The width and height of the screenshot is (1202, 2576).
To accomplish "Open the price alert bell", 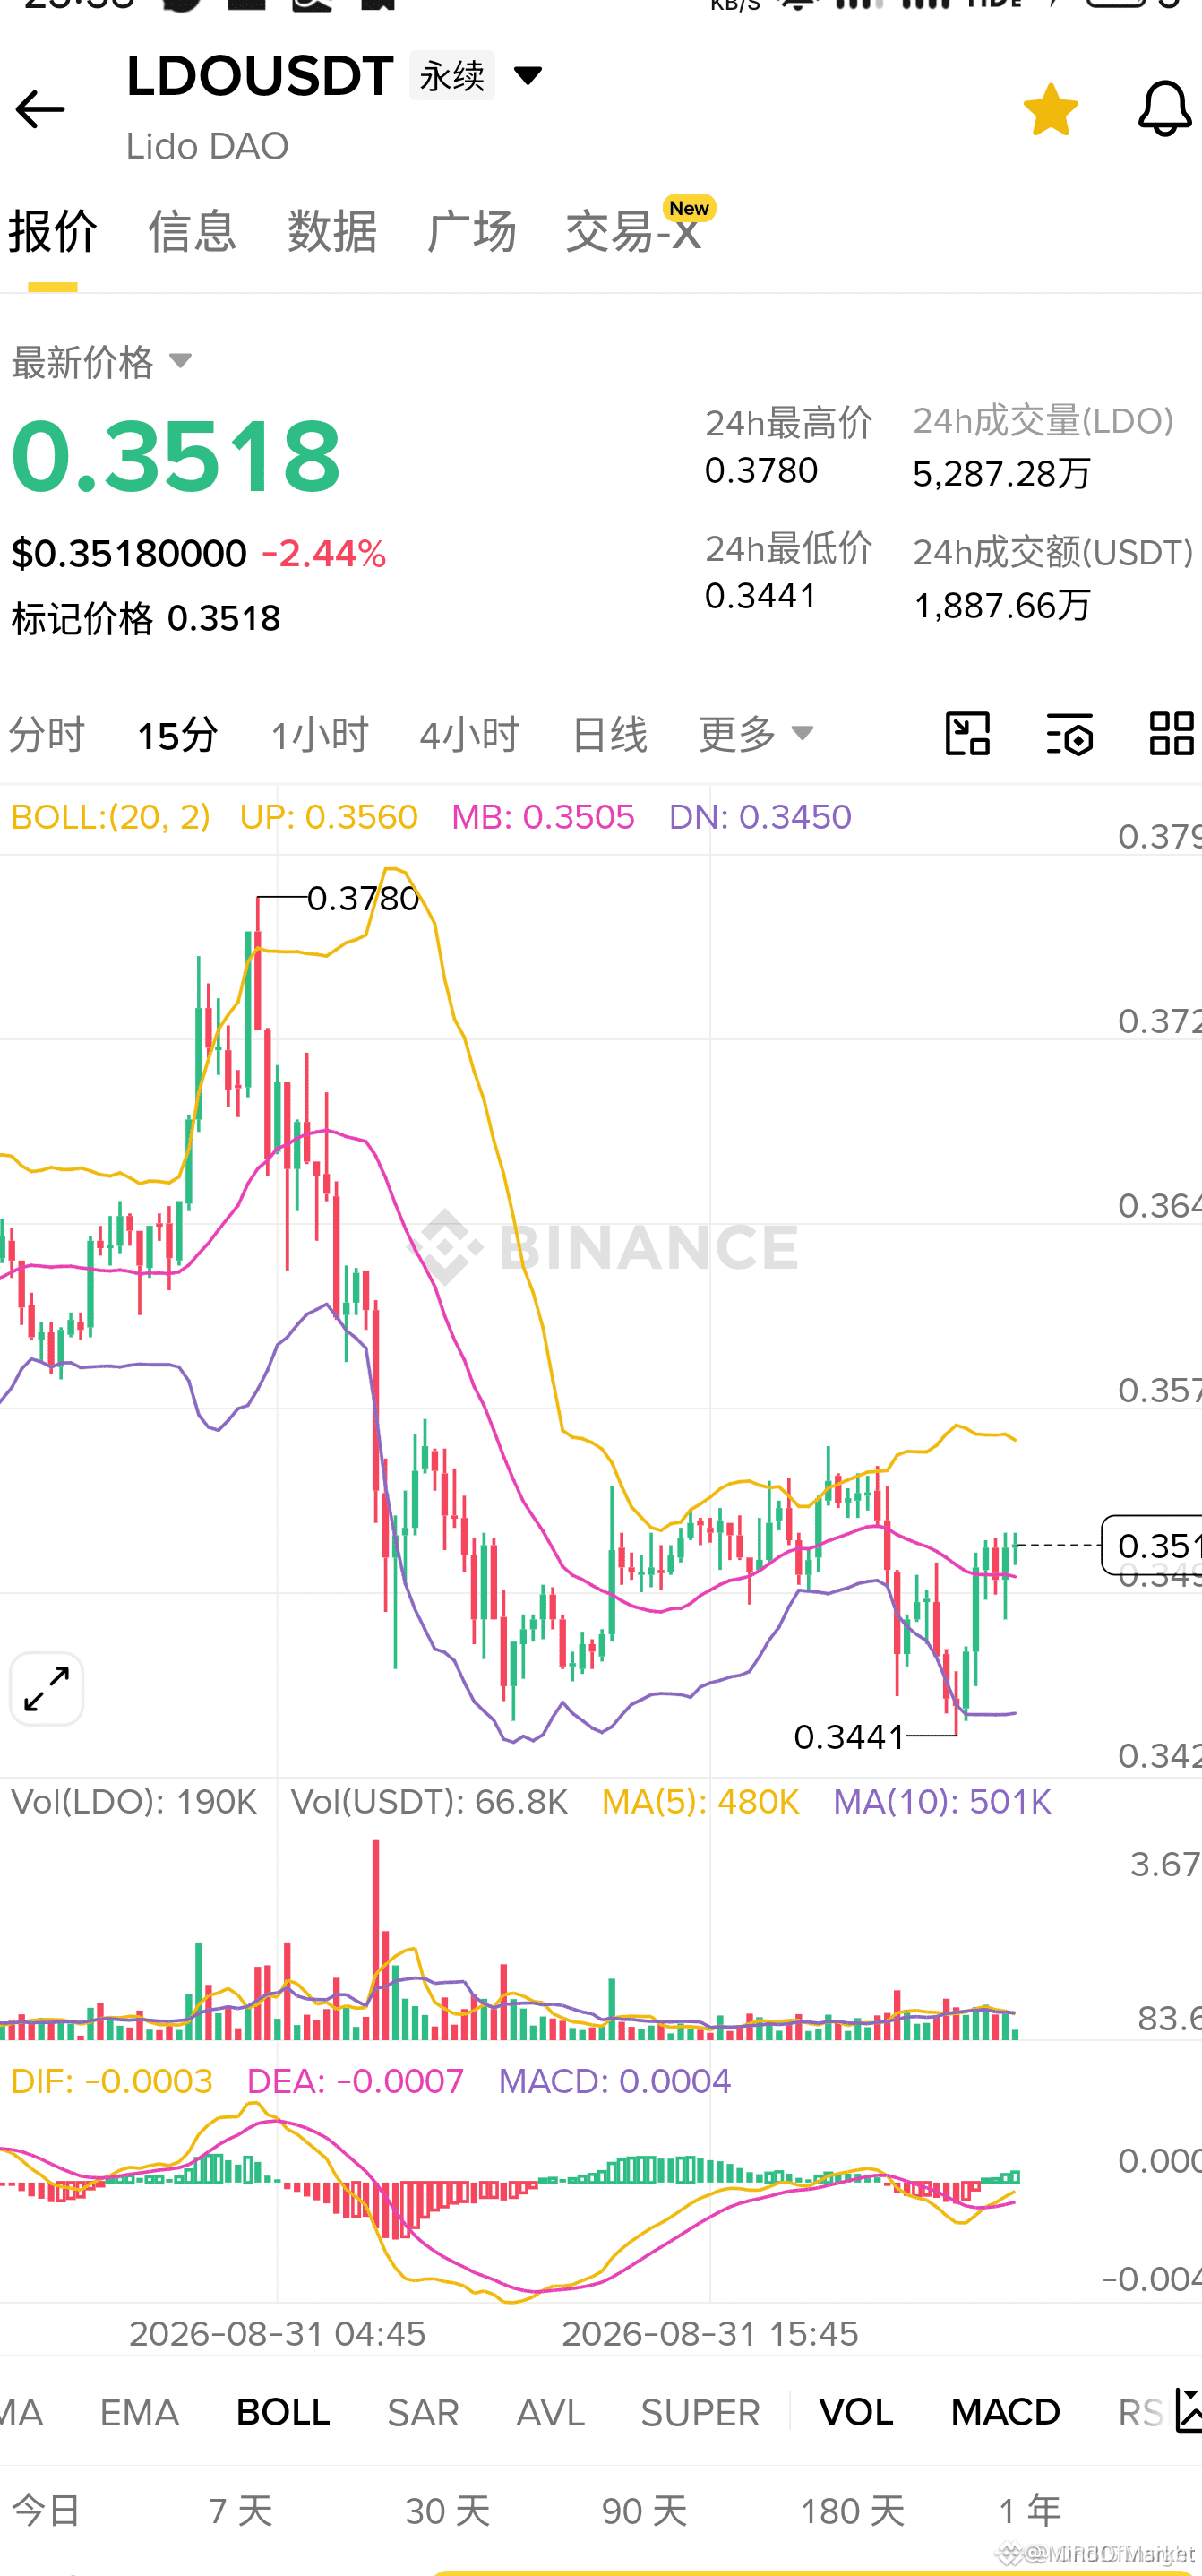I will (x=1165, y=109).
